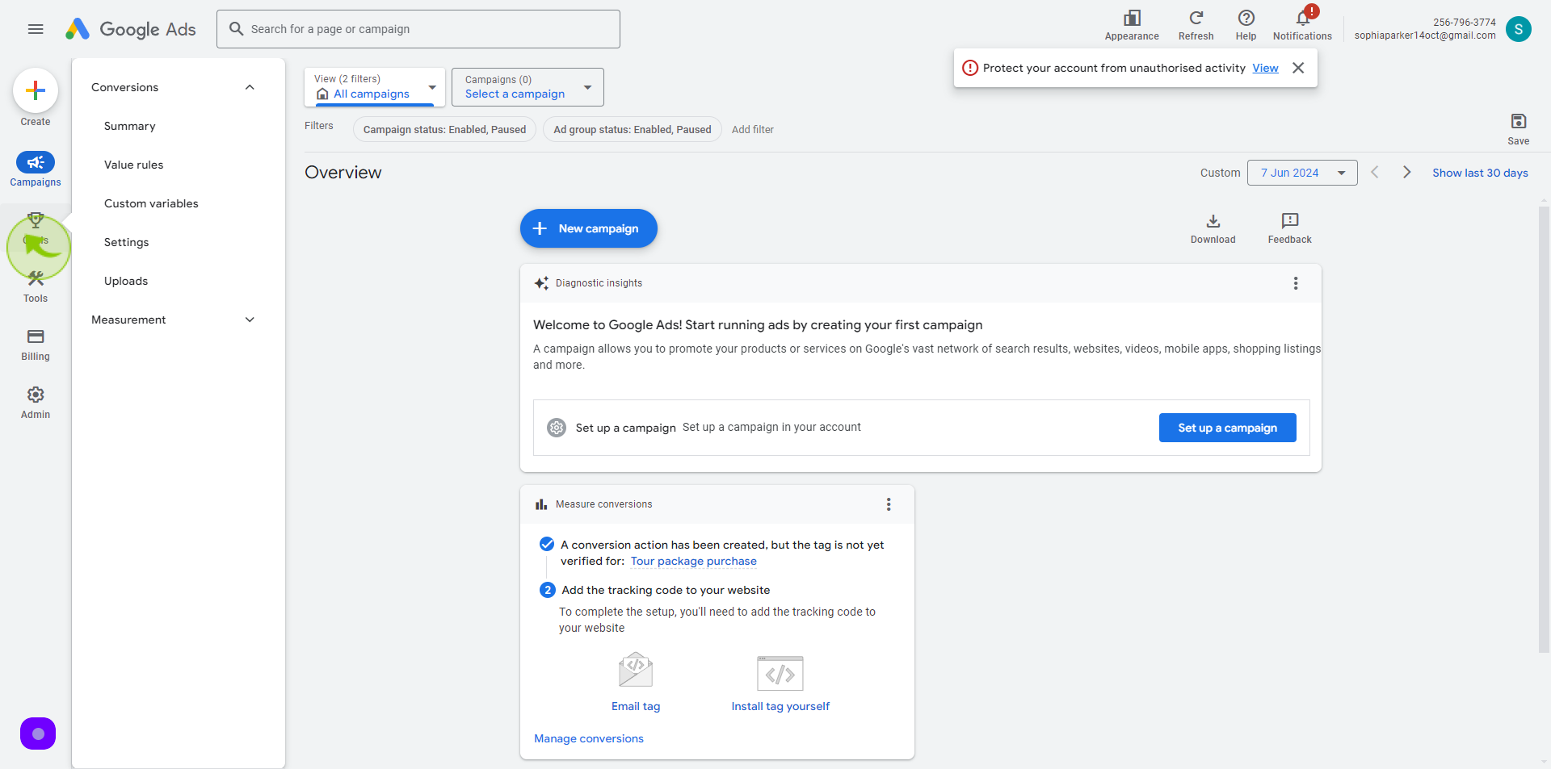Image resolution: width=1551 pixels, height=769 pixels.
Task: Open Manage conversions link
Action: [589, 738]
